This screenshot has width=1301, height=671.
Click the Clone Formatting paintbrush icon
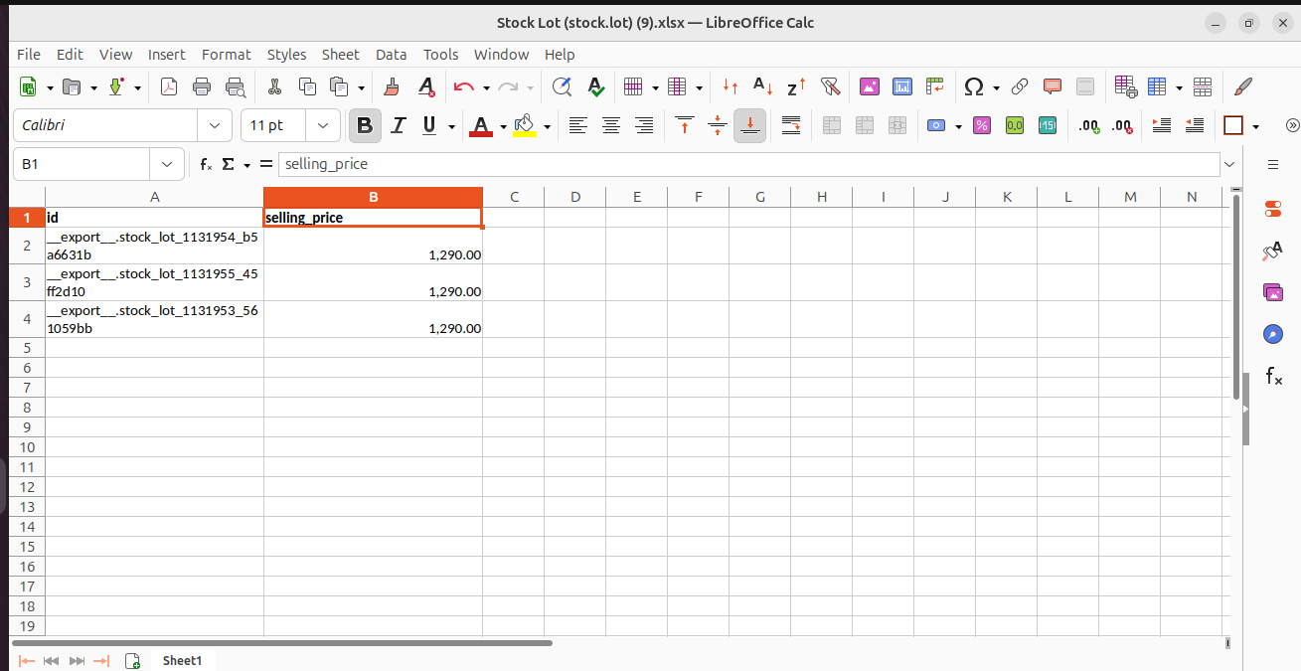point(392,87)
